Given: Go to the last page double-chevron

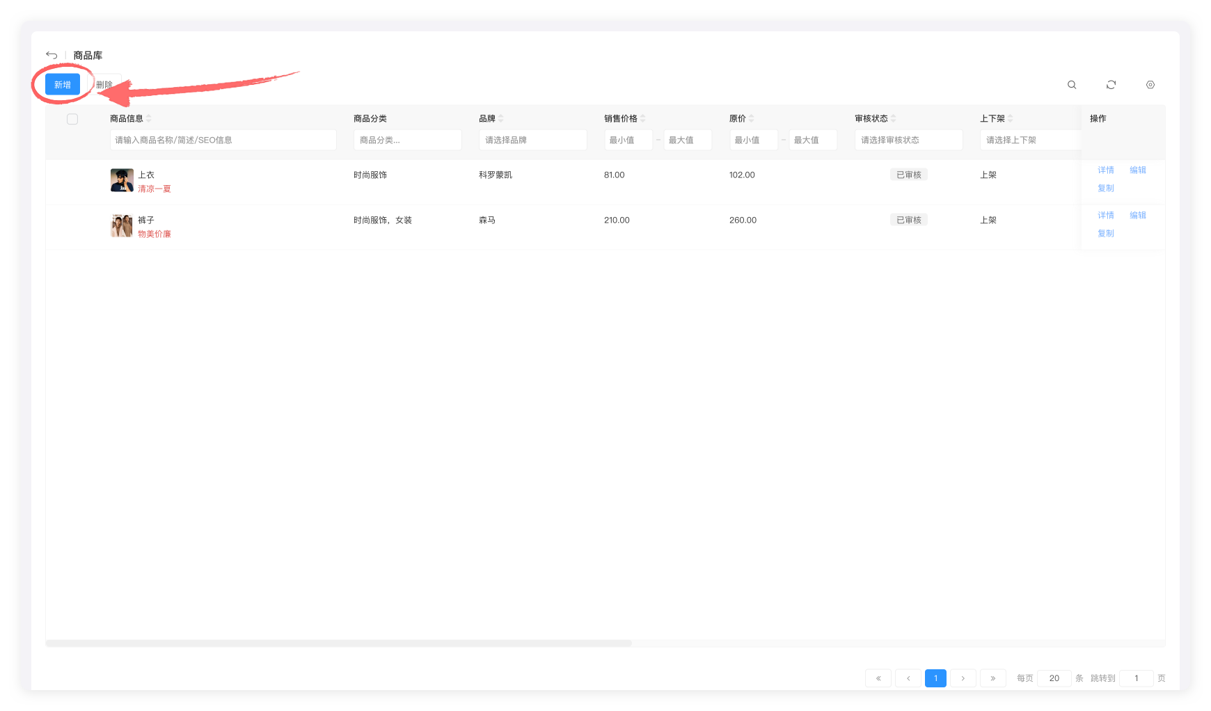Looking at the screenshot, I should pyautogui.click(x=992, y=678).
